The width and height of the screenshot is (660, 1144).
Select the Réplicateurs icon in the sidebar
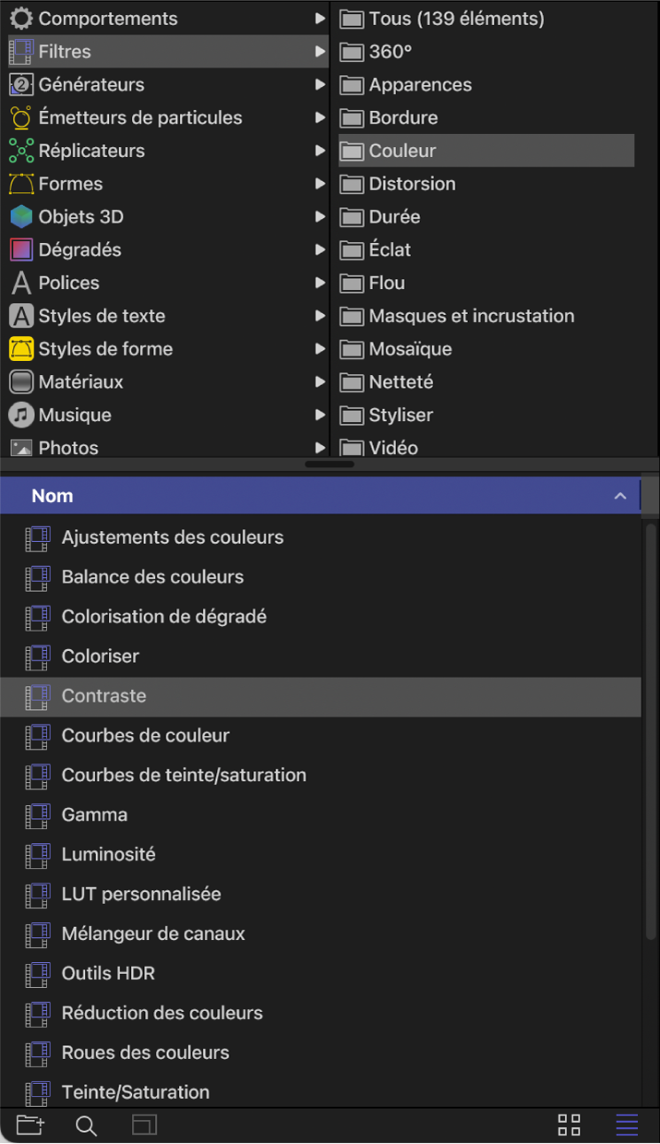19,151
